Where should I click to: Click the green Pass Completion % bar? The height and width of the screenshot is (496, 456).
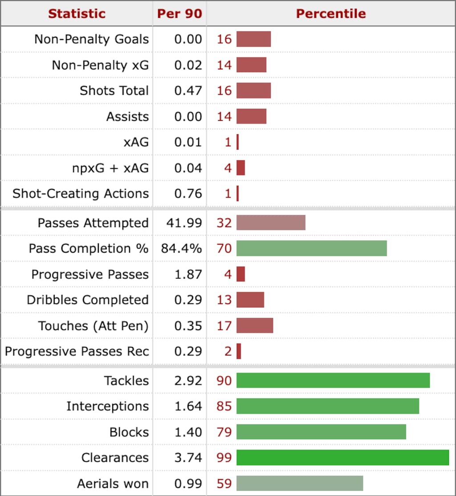311,248
